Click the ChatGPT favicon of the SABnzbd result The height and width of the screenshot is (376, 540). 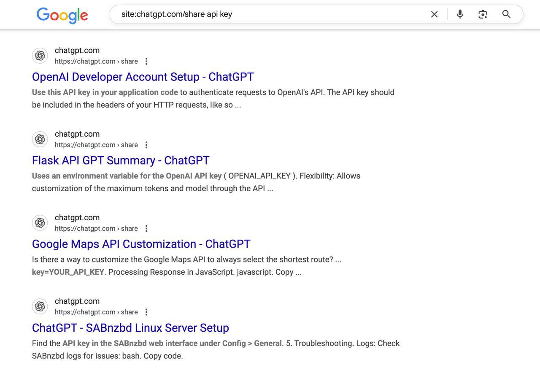[40, 306]
